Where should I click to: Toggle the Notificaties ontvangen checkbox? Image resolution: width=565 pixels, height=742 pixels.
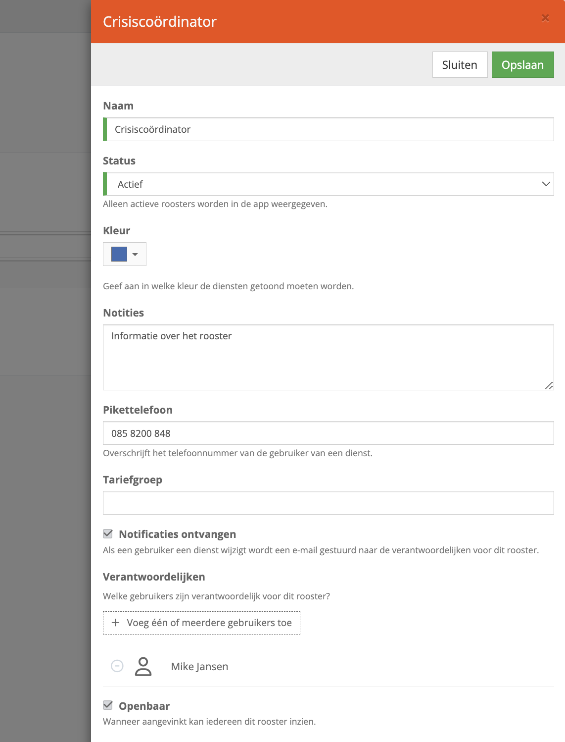pos(108,533)
